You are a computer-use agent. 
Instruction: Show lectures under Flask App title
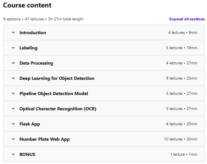pos(30,124)
